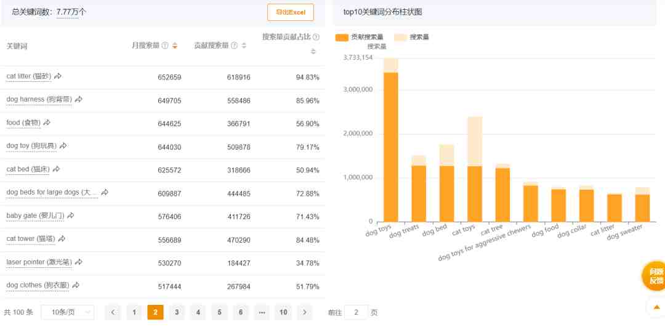The width and height of the screenshot is (665, 327).
Task: Expand the pagination ellipsis to jump pages
Action: 262,312
